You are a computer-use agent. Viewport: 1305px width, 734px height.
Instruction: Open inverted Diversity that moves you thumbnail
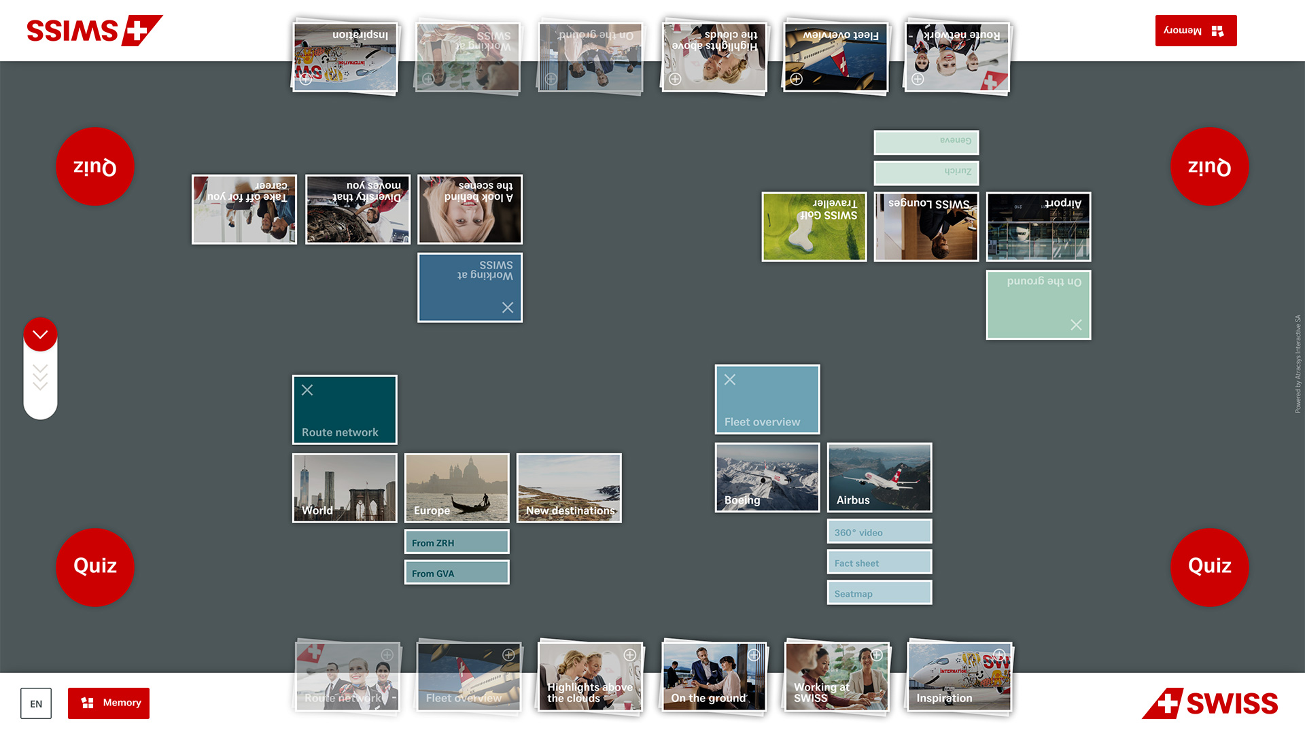click(x=358, y=209)
